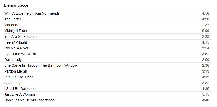Open the 'Marjorine' track entry
217x107 pixels.
click(x=12, y=25)
